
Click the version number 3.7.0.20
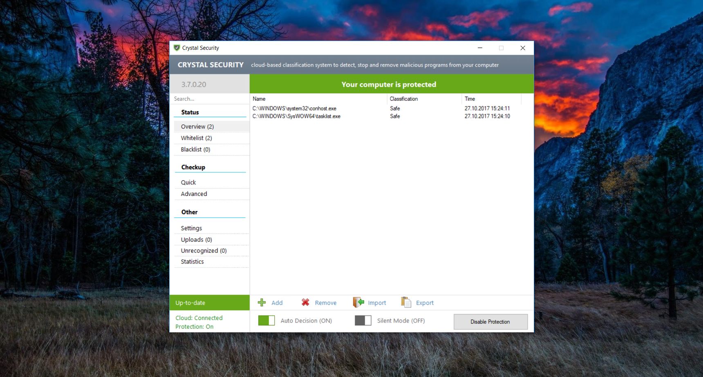tap(194, 85)
